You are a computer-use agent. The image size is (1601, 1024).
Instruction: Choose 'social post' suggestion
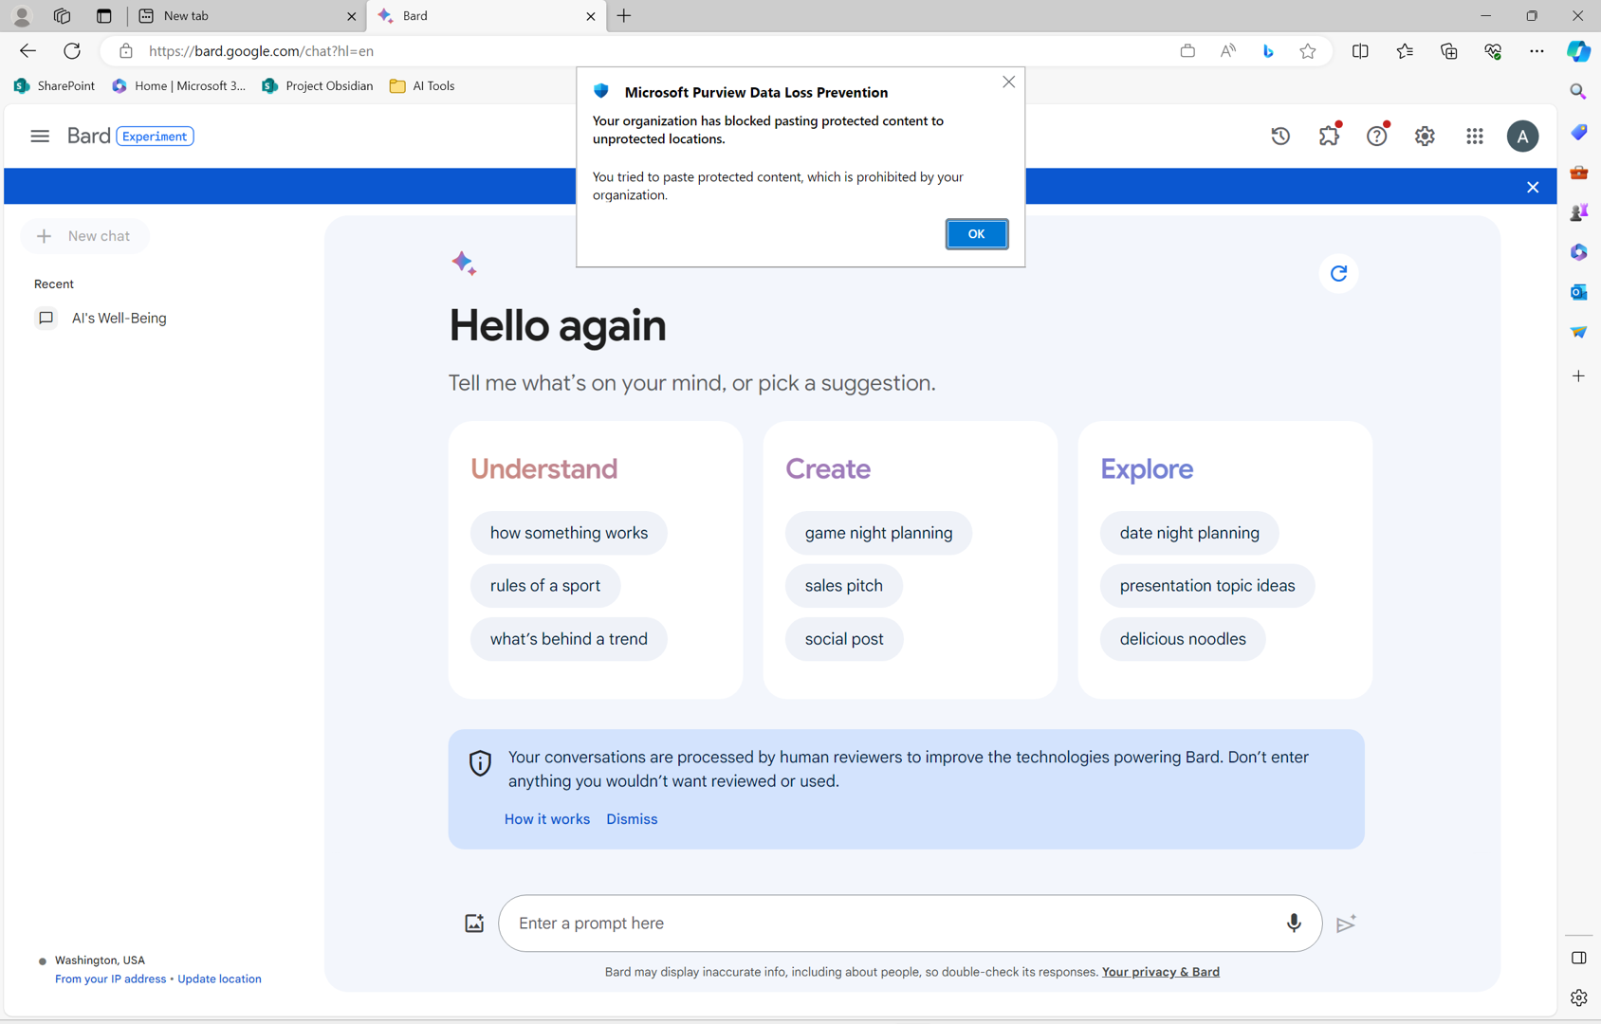844,639
